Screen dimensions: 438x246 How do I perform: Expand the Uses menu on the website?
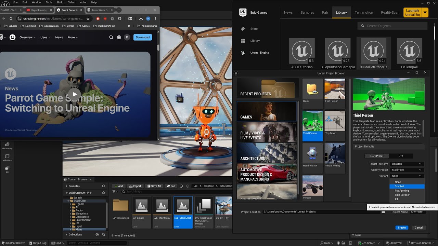pyautogui.click(x=45, y=37)
